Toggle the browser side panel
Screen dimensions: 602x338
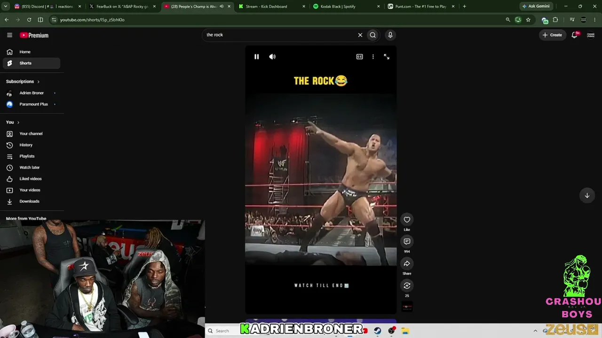pos(40,20)
